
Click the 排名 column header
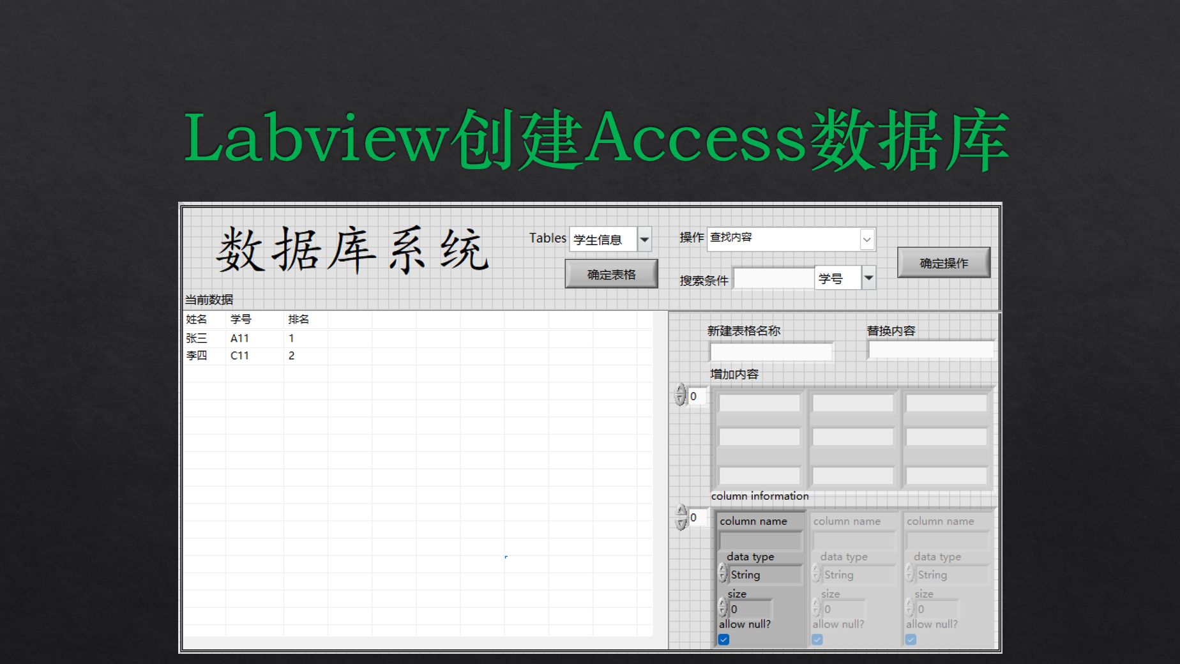pos(298,319)
